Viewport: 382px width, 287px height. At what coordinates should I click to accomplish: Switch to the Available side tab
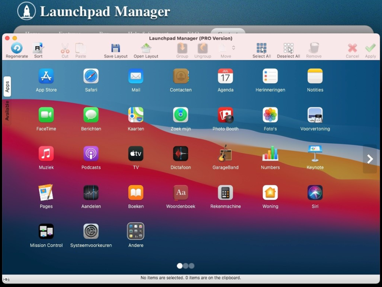(7, 110)
